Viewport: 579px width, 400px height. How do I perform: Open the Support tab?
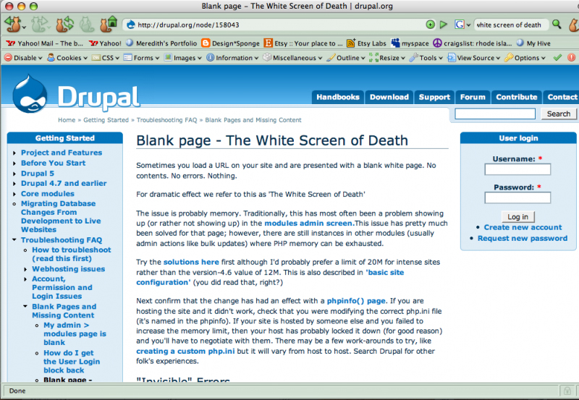coord(434,97)
